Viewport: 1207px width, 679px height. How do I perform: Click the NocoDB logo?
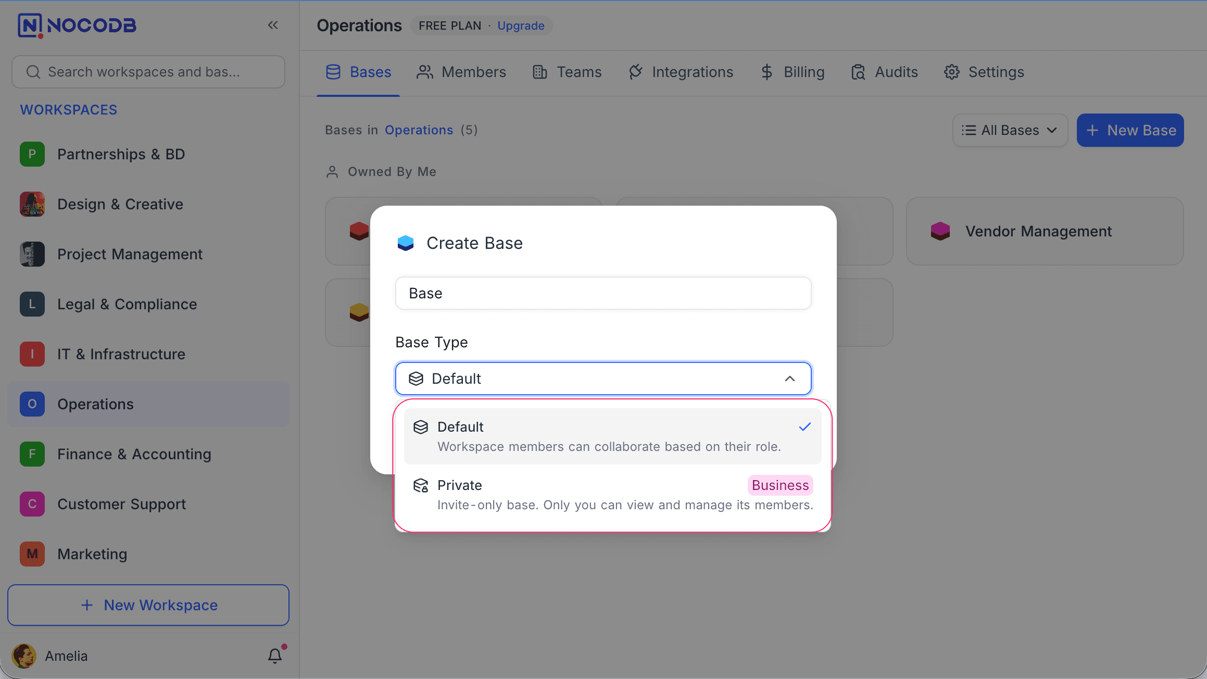(77, 24)
